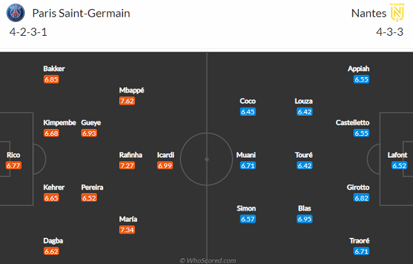Select Girotto's 6.82 rating badge
This screenshot has width=413, height=264.
[361, 198]
